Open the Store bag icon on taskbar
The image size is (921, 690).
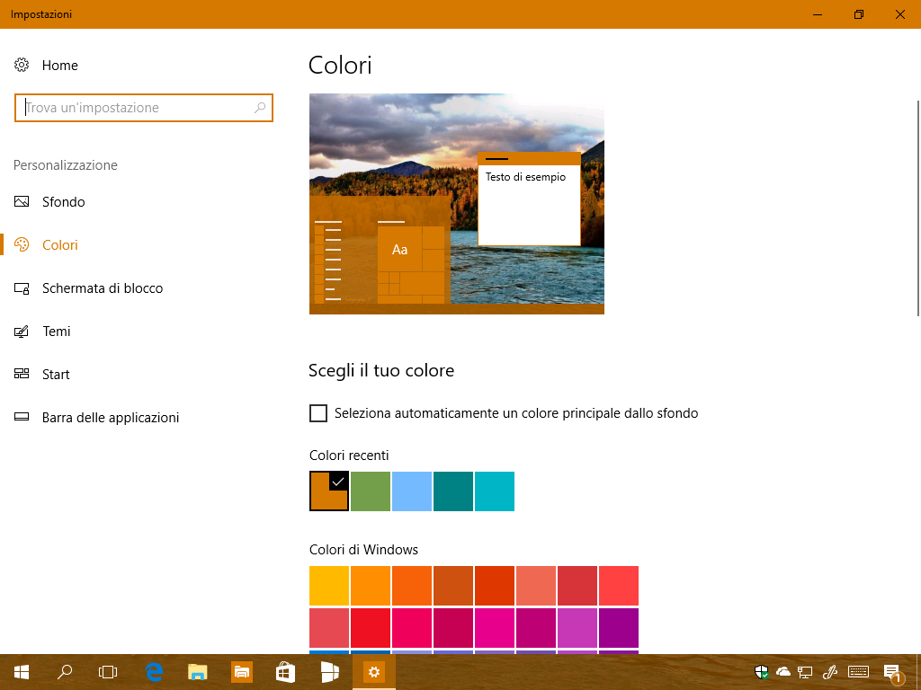pyautogui.click(x=285, y=672)
